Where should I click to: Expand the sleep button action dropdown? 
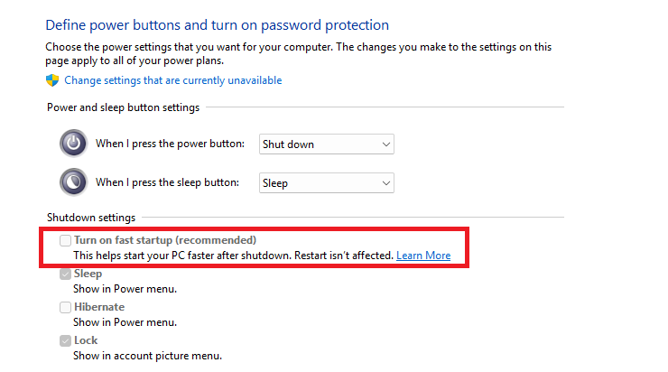pos(327,182)
